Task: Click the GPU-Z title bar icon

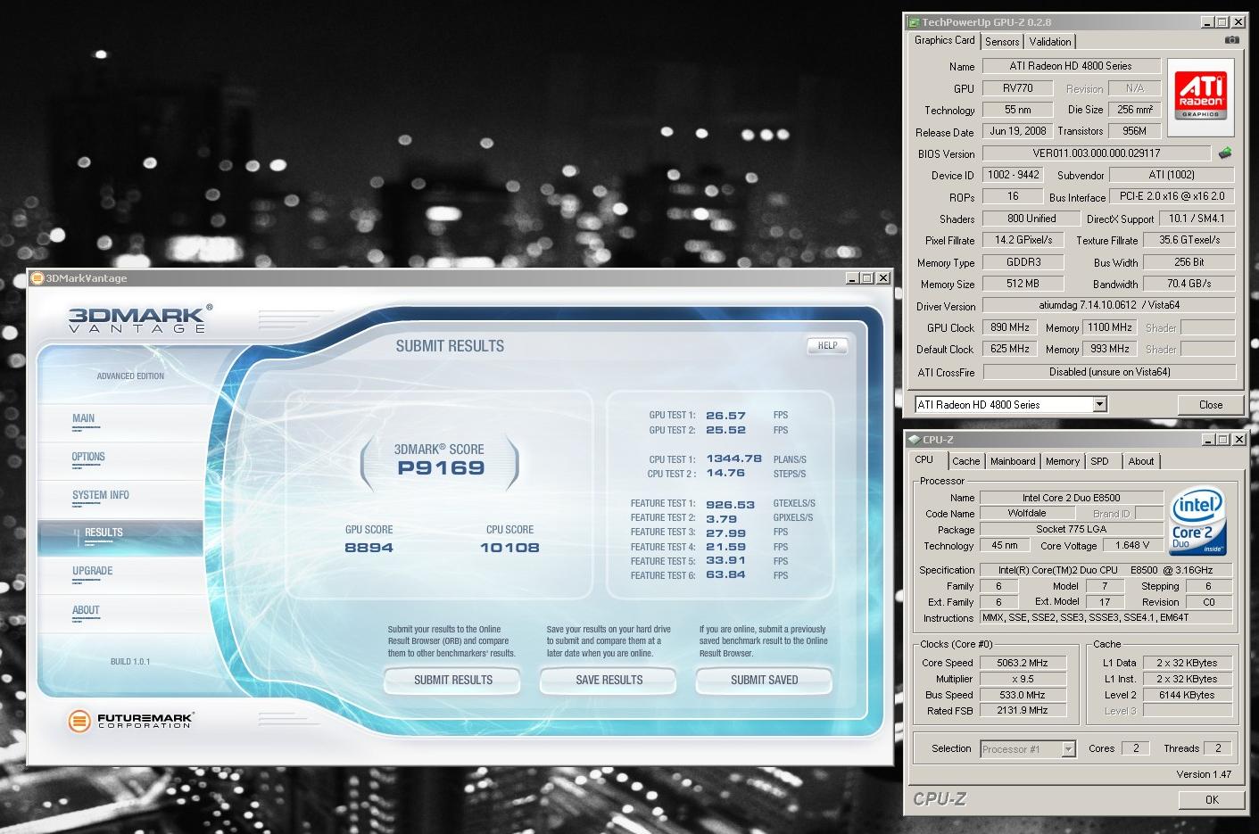Action: [x=913, y=22]
